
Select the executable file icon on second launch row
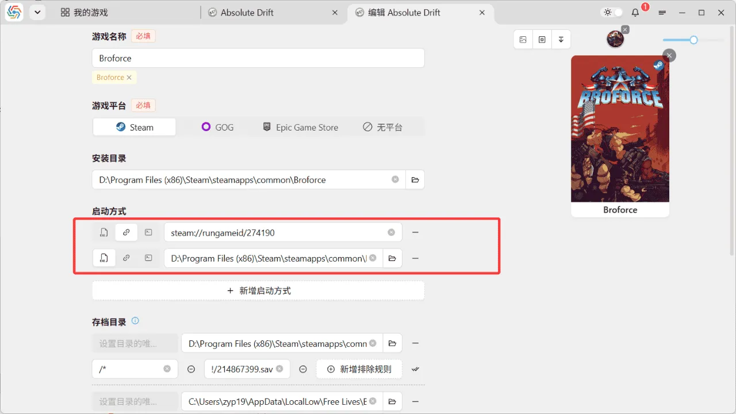pos(104,258)
